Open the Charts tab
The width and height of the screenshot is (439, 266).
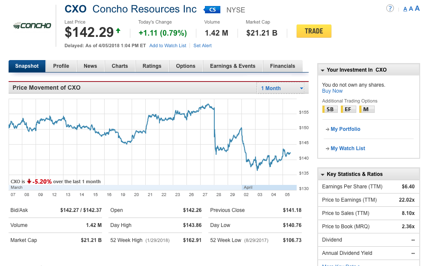tap(120, 66)
